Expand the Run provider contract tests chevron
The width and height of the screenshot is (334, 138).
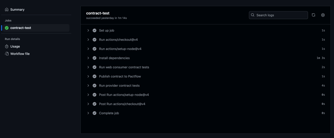[x=88, y=86]
